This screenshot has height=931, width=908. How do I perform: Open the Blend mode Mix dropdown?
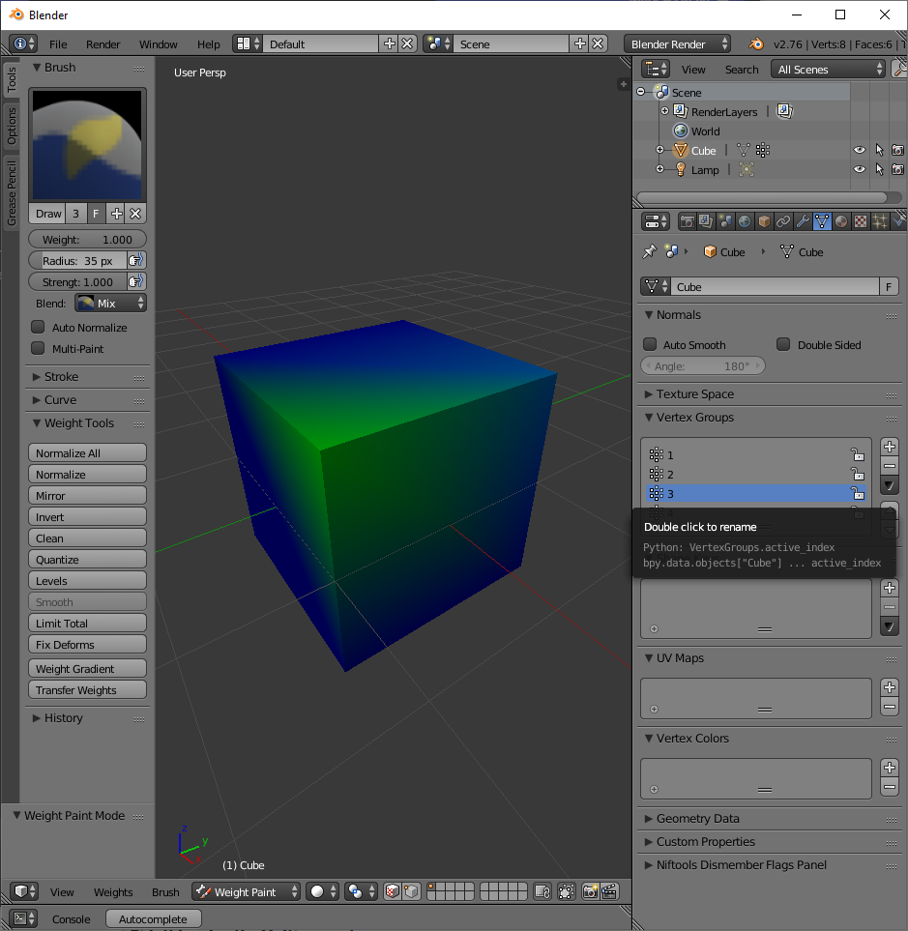coord(110,304)
